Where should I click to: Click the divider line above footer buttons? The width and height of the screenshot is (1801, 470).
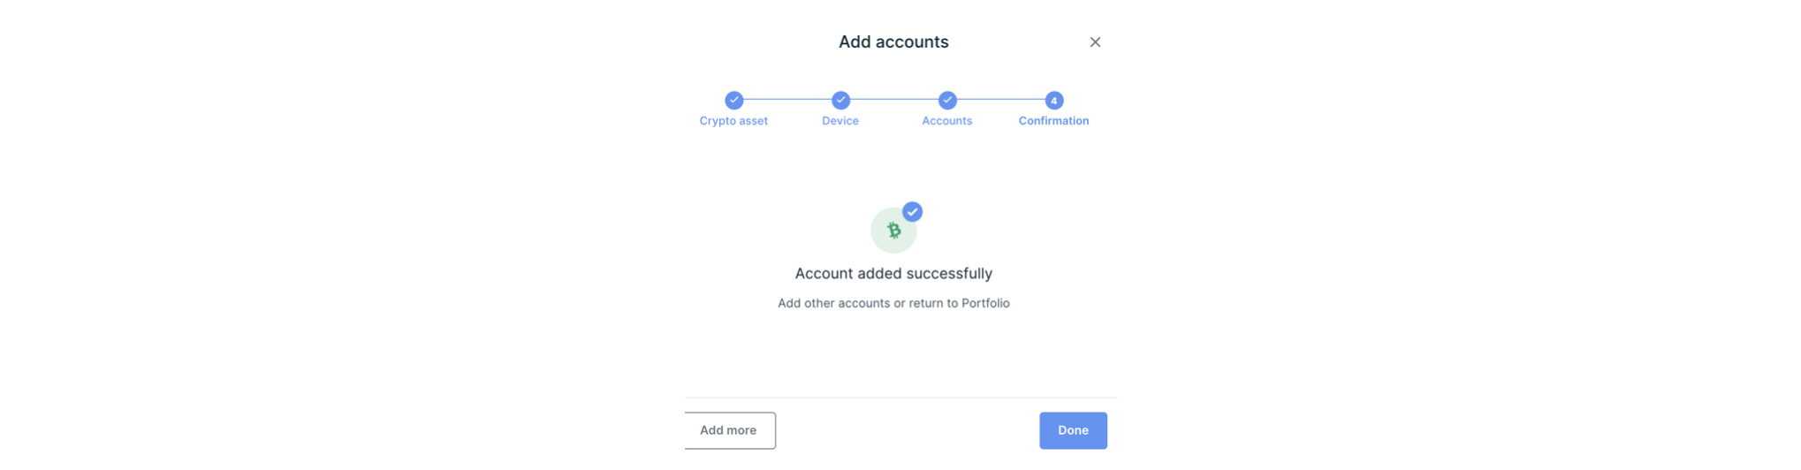point(900,398)
